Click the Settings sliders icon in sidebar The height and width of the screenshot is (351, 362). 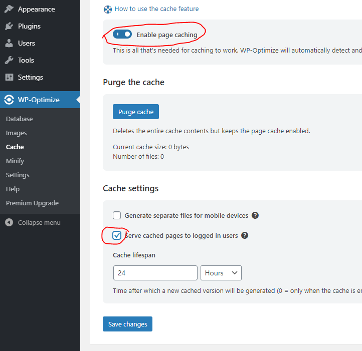(9, 77)
